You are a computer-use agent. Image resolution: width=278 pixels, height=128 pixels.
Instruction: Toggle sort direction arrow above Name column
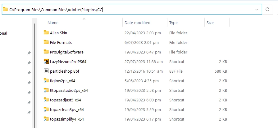pos(84,19)
